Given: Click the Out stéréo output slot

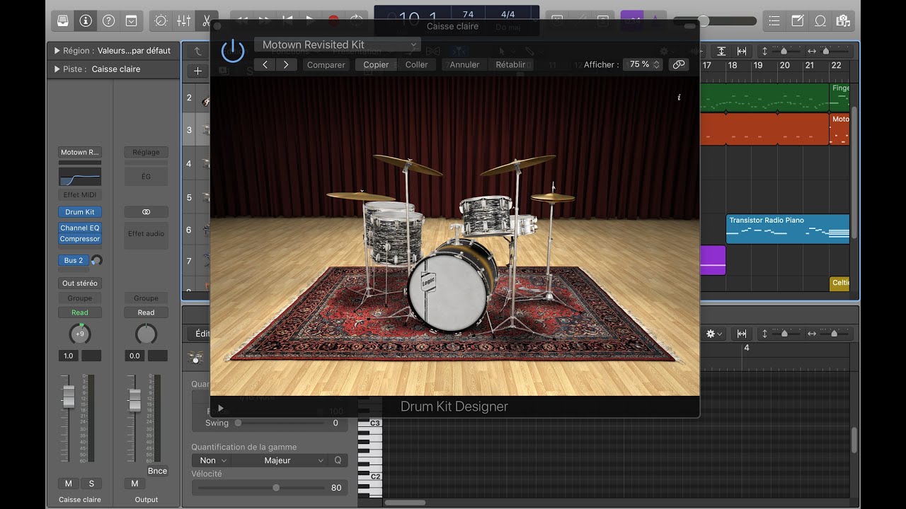Looking at the screenshot, I should pos(80,283).
